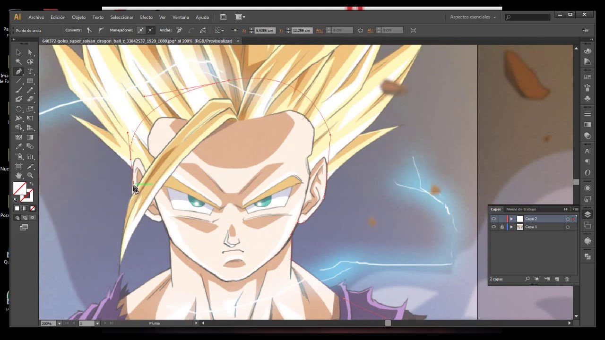Change the screen mode
The image size is (605, 340).
click(24, 227)
